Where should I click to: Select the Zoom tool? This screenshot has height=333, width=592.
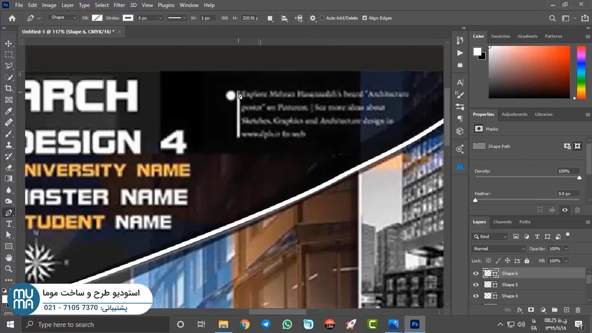coord(9,269)
